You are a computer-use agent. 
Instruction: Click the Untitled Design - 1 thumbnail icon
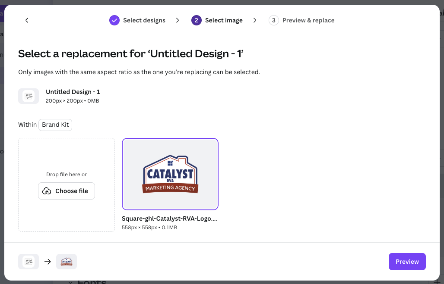pos(29,96)
